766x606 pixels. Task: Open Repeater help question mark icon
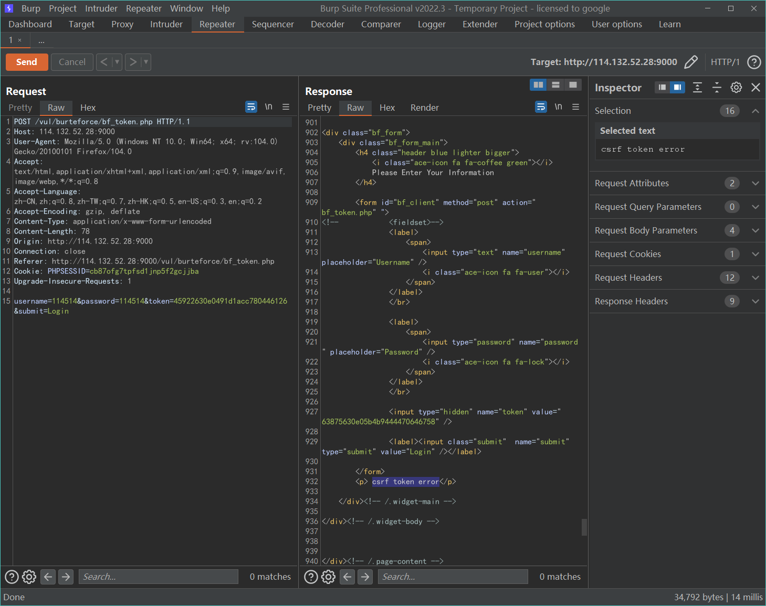(x=754, y=62)
